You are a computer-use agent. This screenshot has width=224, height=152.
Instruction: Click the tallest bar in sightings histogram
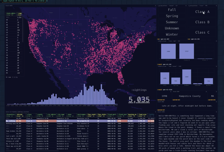pos(84,94)
